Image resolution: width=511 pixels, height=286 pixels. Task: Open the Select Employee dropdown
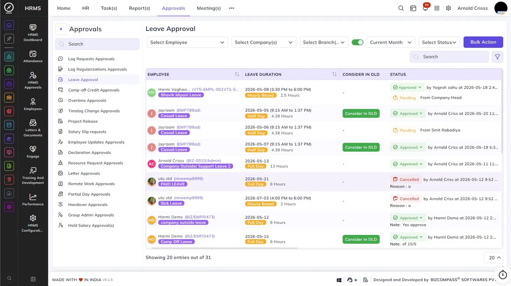point(187,42)
